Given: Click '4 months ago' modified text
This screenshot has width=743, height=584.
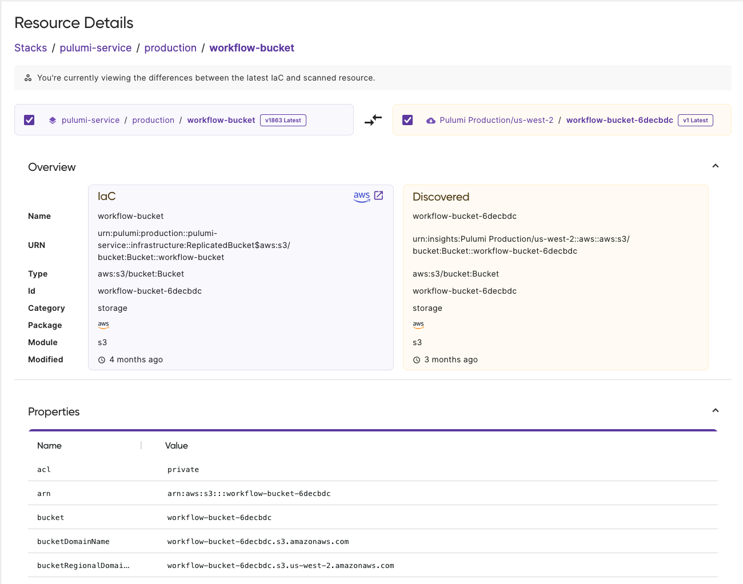Looking at the screenshot, I should pos(136,360).
